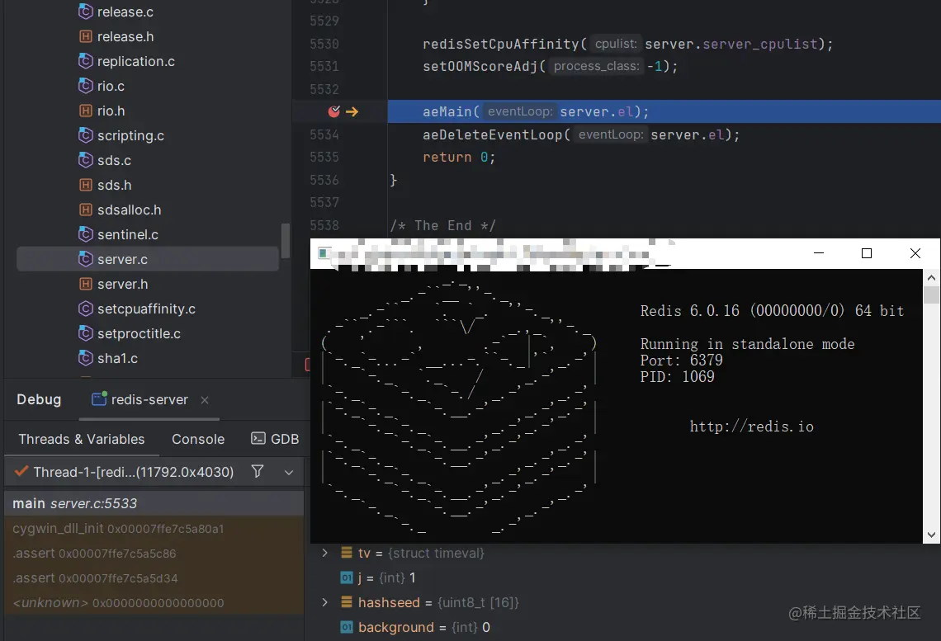
Task: Click the redis-server run configuration icon
Action: [99, 398]
